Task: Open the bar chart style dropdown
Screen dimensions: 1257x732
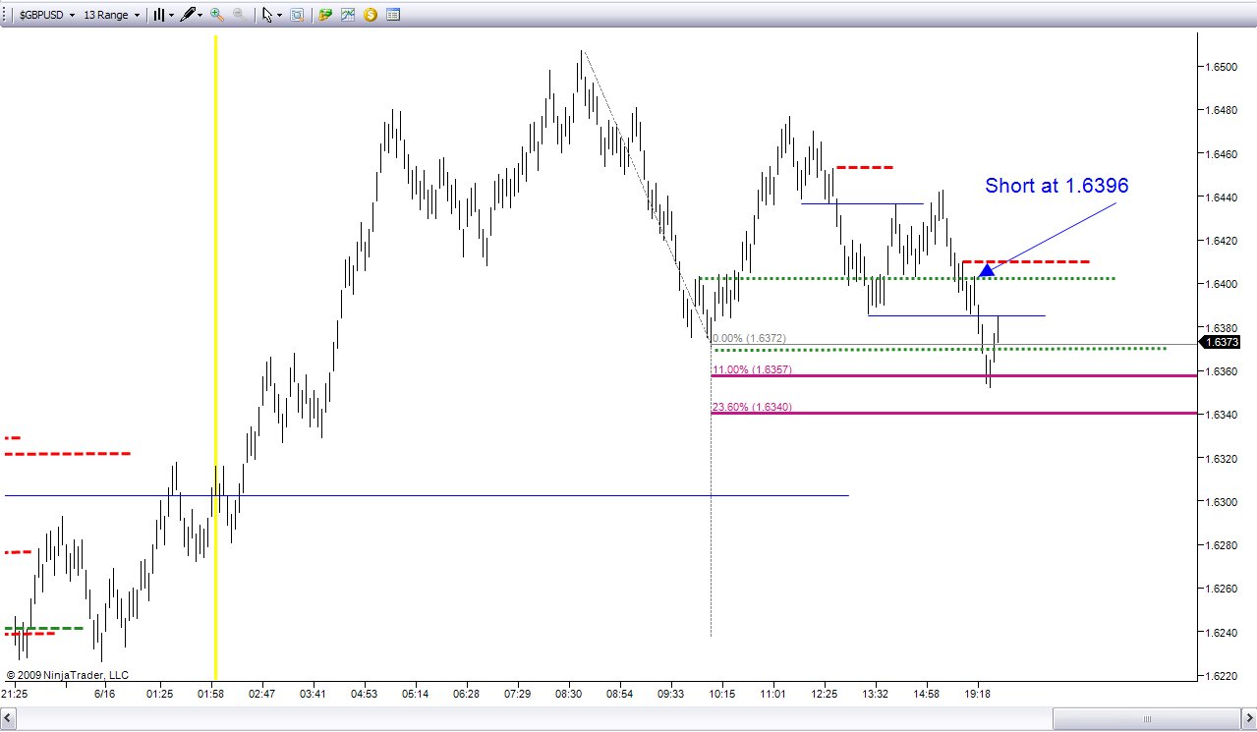Action: coord(163,16)
